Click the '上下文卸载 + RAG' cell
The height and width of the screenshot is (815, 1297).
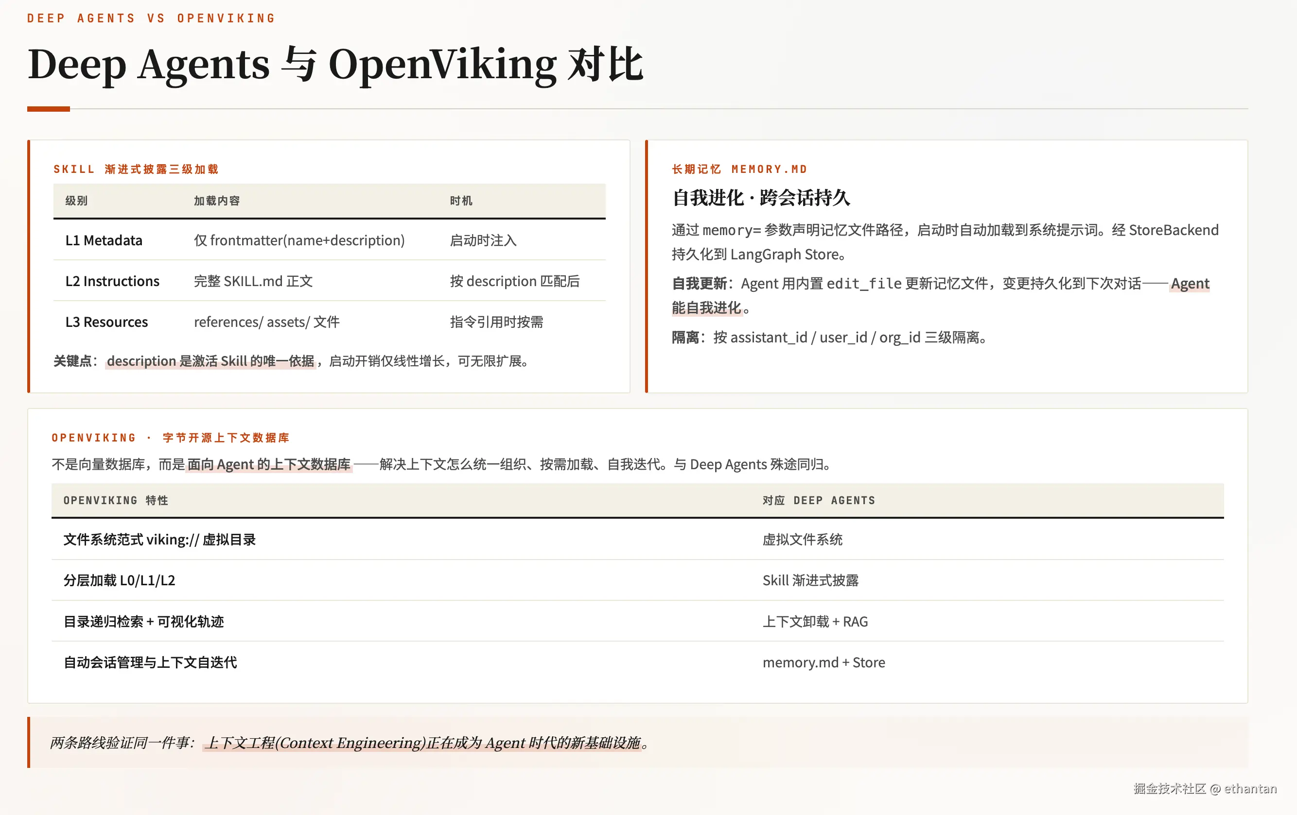pyautogui.click(x=815, y=622)
